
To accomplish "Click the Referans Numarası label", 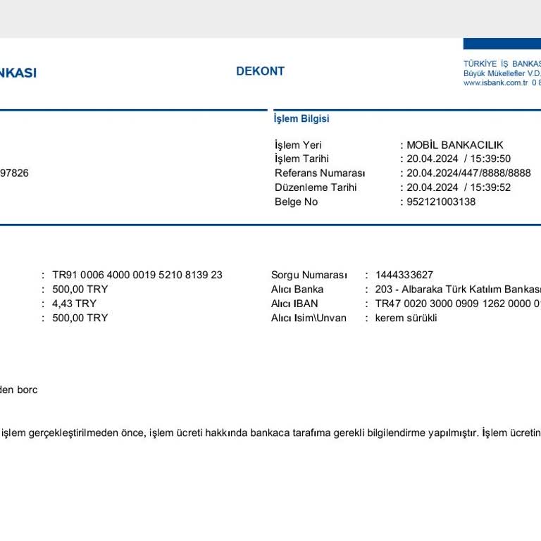I will click(x=320, y=173).
